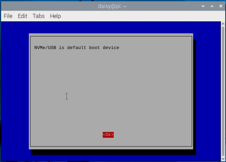Image resolution: width=226 pixels, height=162 pixels.
Task: Open the Tabs menu
Action: click(x=38, y=16)
